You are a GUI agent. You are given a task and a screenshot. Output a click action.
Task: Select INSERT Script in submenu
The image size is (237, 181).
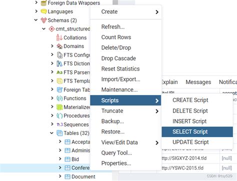[x=197, y=121]
